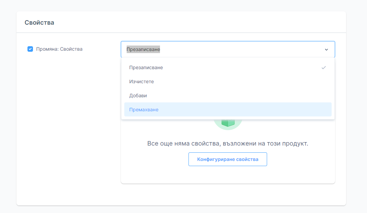The height and width of the screenshot is (213, 367).
Task: Click the blank area below Конфигуриране свойства button
Action: click(x=228, y=175)
